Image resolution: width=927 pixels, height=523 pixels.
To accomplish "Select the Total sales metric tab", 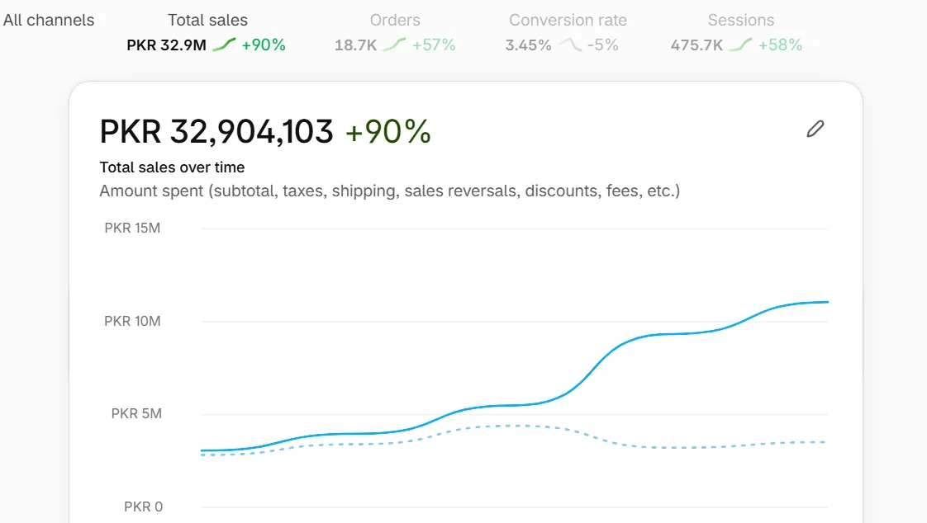I will [207, 32].
